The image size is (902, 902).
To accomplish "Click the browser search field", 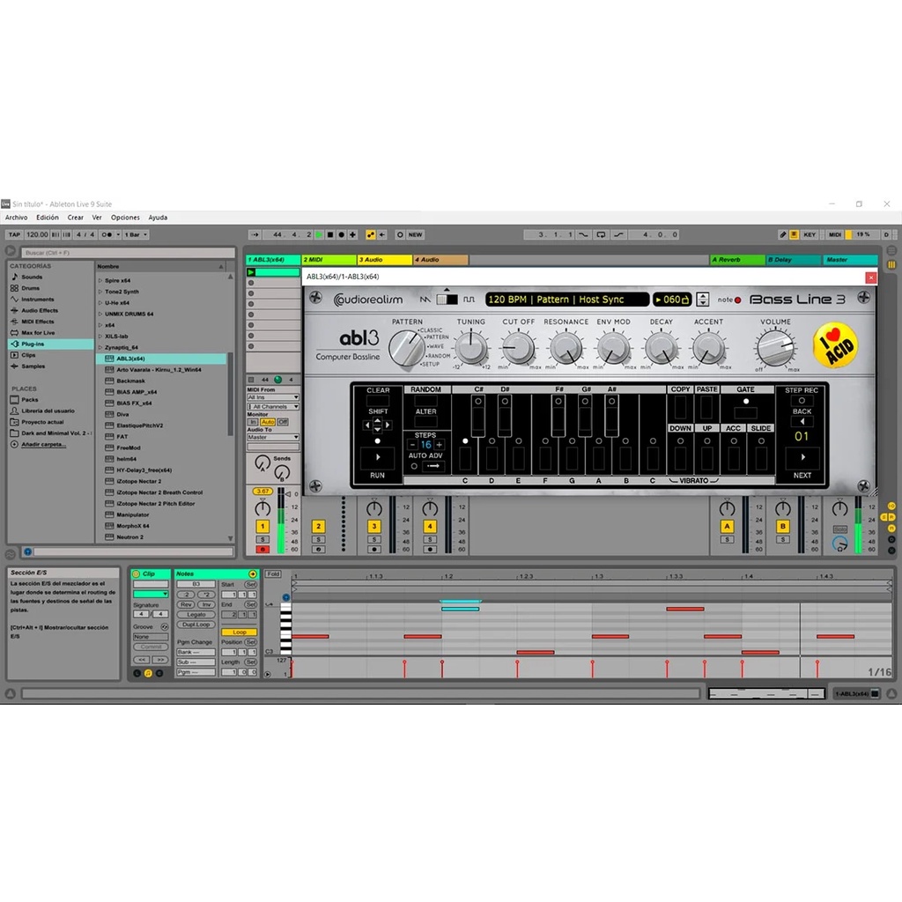I will tap(123, 253).
